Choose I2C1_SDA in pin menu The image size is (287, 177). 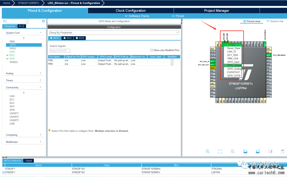pos(233,55)
